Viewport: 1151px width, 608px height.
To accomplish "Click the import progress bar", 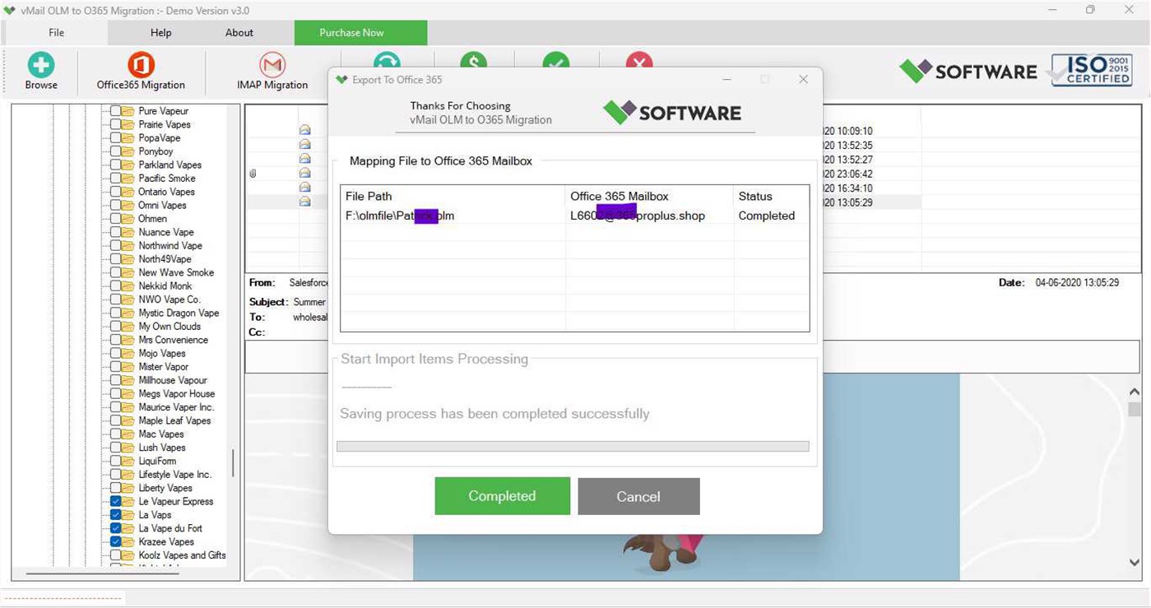I will [x=573, y=447].
